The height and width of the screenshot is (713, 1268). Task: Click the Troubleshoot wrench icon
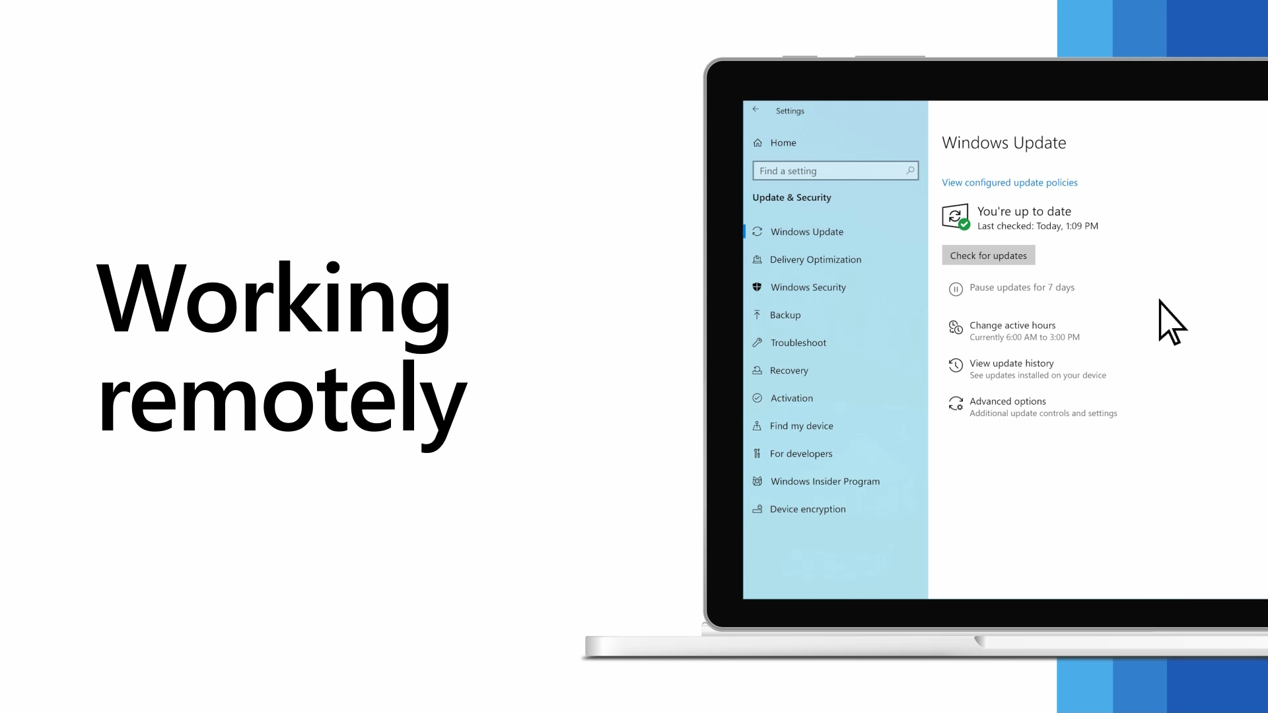pos(756,342)
